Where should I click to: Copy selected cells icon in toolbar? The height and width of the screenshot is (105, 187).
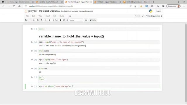pos(38,20)
